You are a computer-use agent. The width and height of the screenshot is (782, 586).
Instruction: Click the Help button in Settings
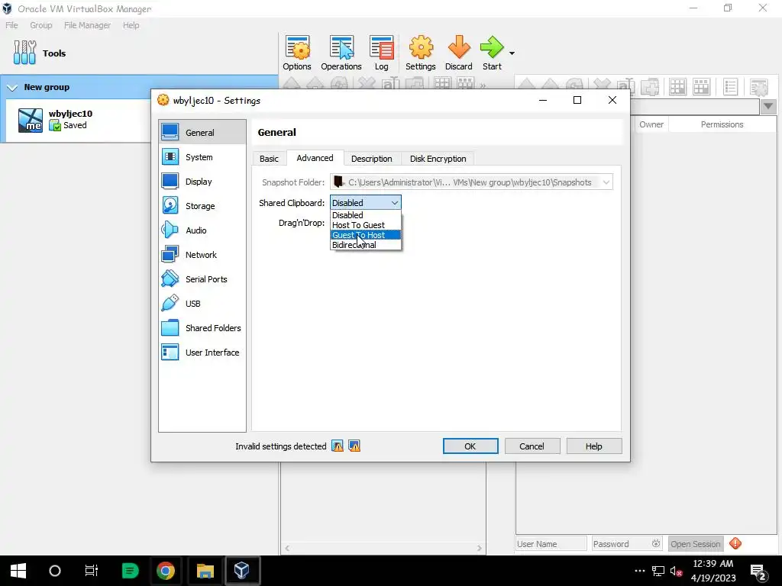click(593, 446)
